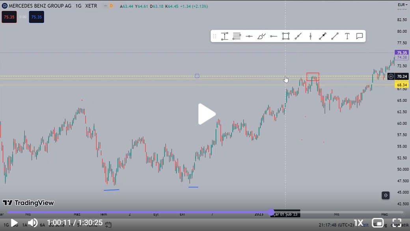Play the video from control bar

[x=14, y=223]
